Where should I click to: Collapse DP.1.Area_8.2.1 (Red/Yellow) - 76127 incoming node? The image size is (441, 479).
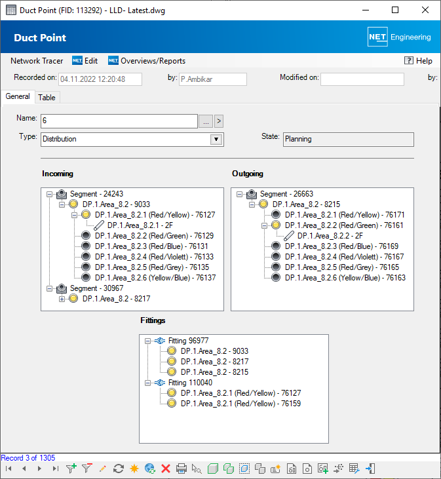tap(74, 215)
